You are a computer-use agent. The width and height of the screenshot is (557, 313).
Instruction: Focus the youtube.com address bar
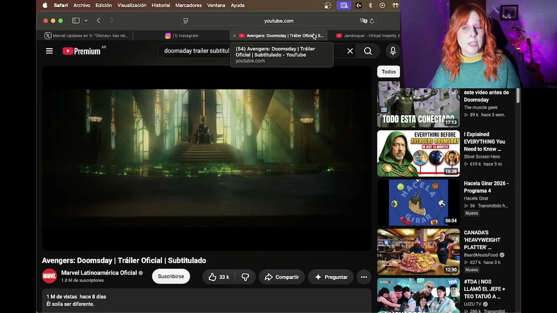point(278,21)
